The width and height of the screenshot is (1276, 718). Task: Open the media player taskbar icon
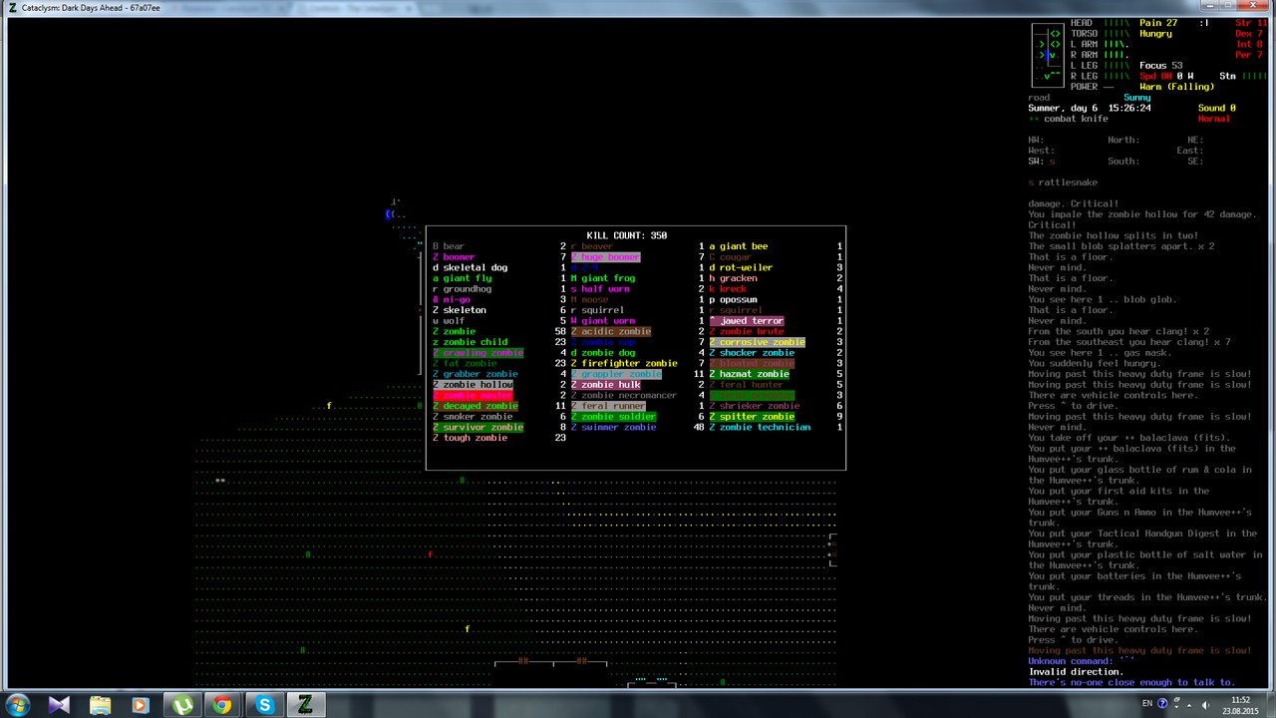[x=141, y=705]
